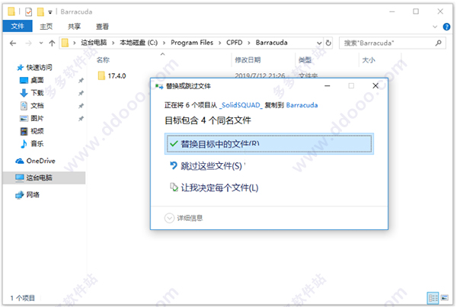The image size is (457, 307).
Task: Maximize the Barracuda Explorer window
Action: [x=416, y=11]
